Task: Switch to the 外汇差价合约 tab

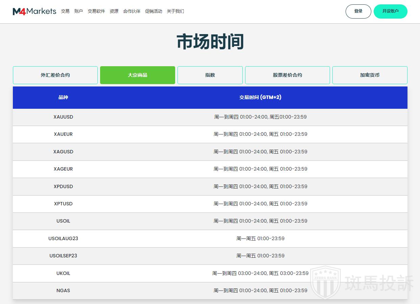Action: (x=55, y=75)
